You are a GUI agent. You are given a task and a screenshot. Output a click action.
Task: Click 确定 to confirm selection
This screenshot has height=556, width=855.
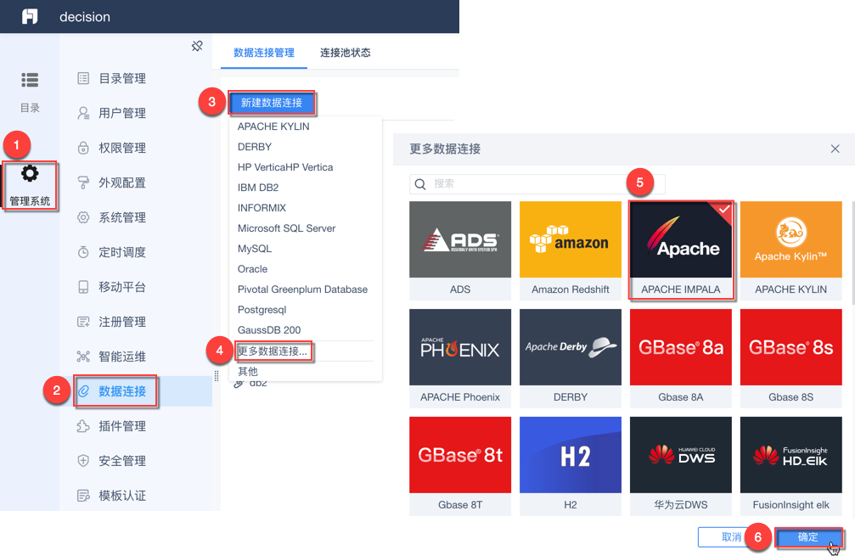[808, 537]
